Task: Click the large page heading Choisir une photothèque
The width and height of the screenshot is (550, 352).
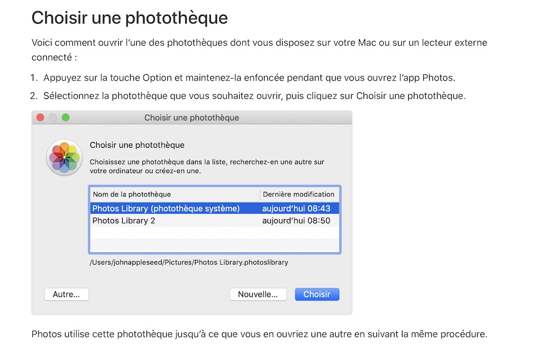Action: (129, 18)
